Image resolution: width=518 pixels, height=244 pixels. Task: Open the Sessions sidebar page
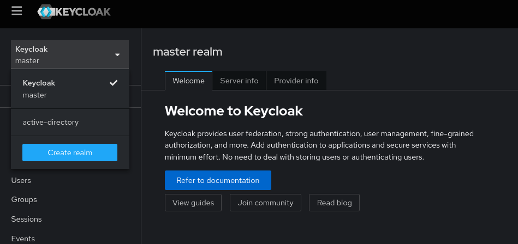tap(26, 219)
